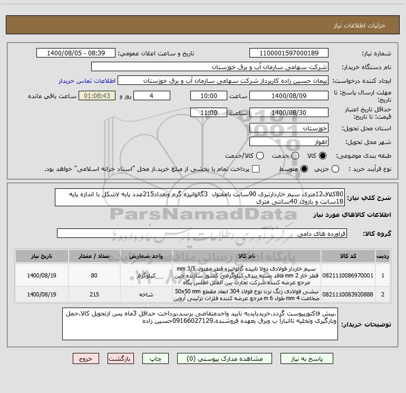Click the تاریخ نیاز column header
The image size is (406, 393).
[x=42, y=256]
